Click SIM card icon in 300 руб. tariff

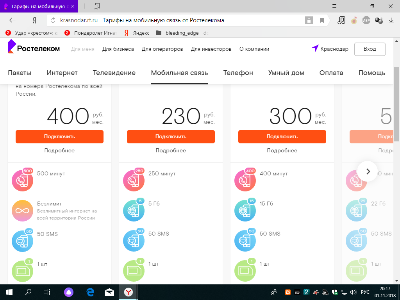245,270
